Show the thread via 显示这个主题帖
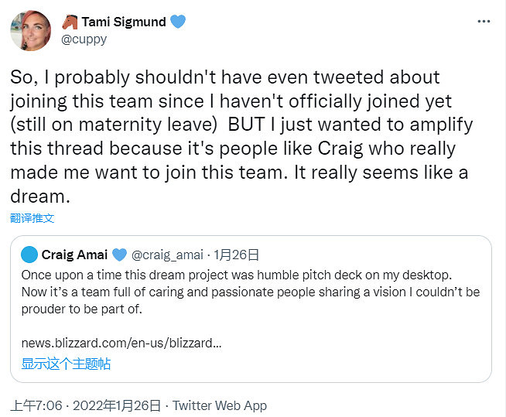Screen dimensions: 506x417 [x=66, y=363]
